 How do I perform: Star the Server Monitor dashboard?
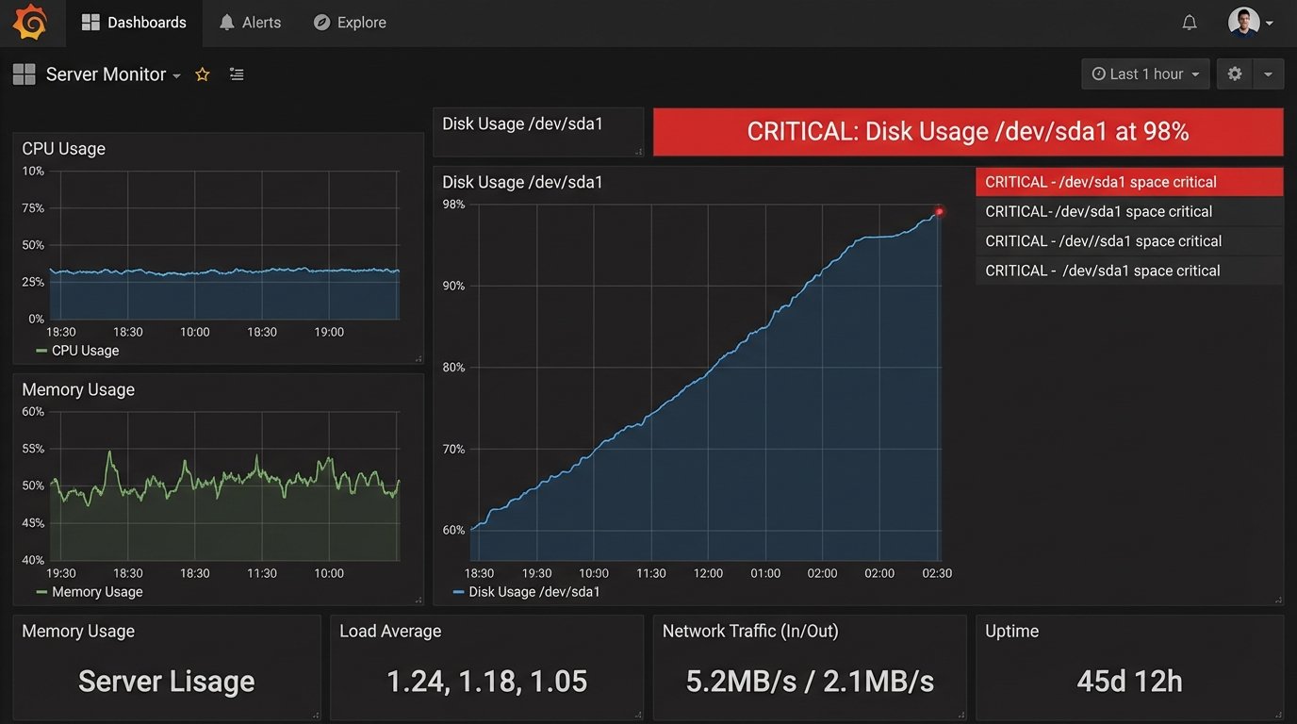[202, 74]
